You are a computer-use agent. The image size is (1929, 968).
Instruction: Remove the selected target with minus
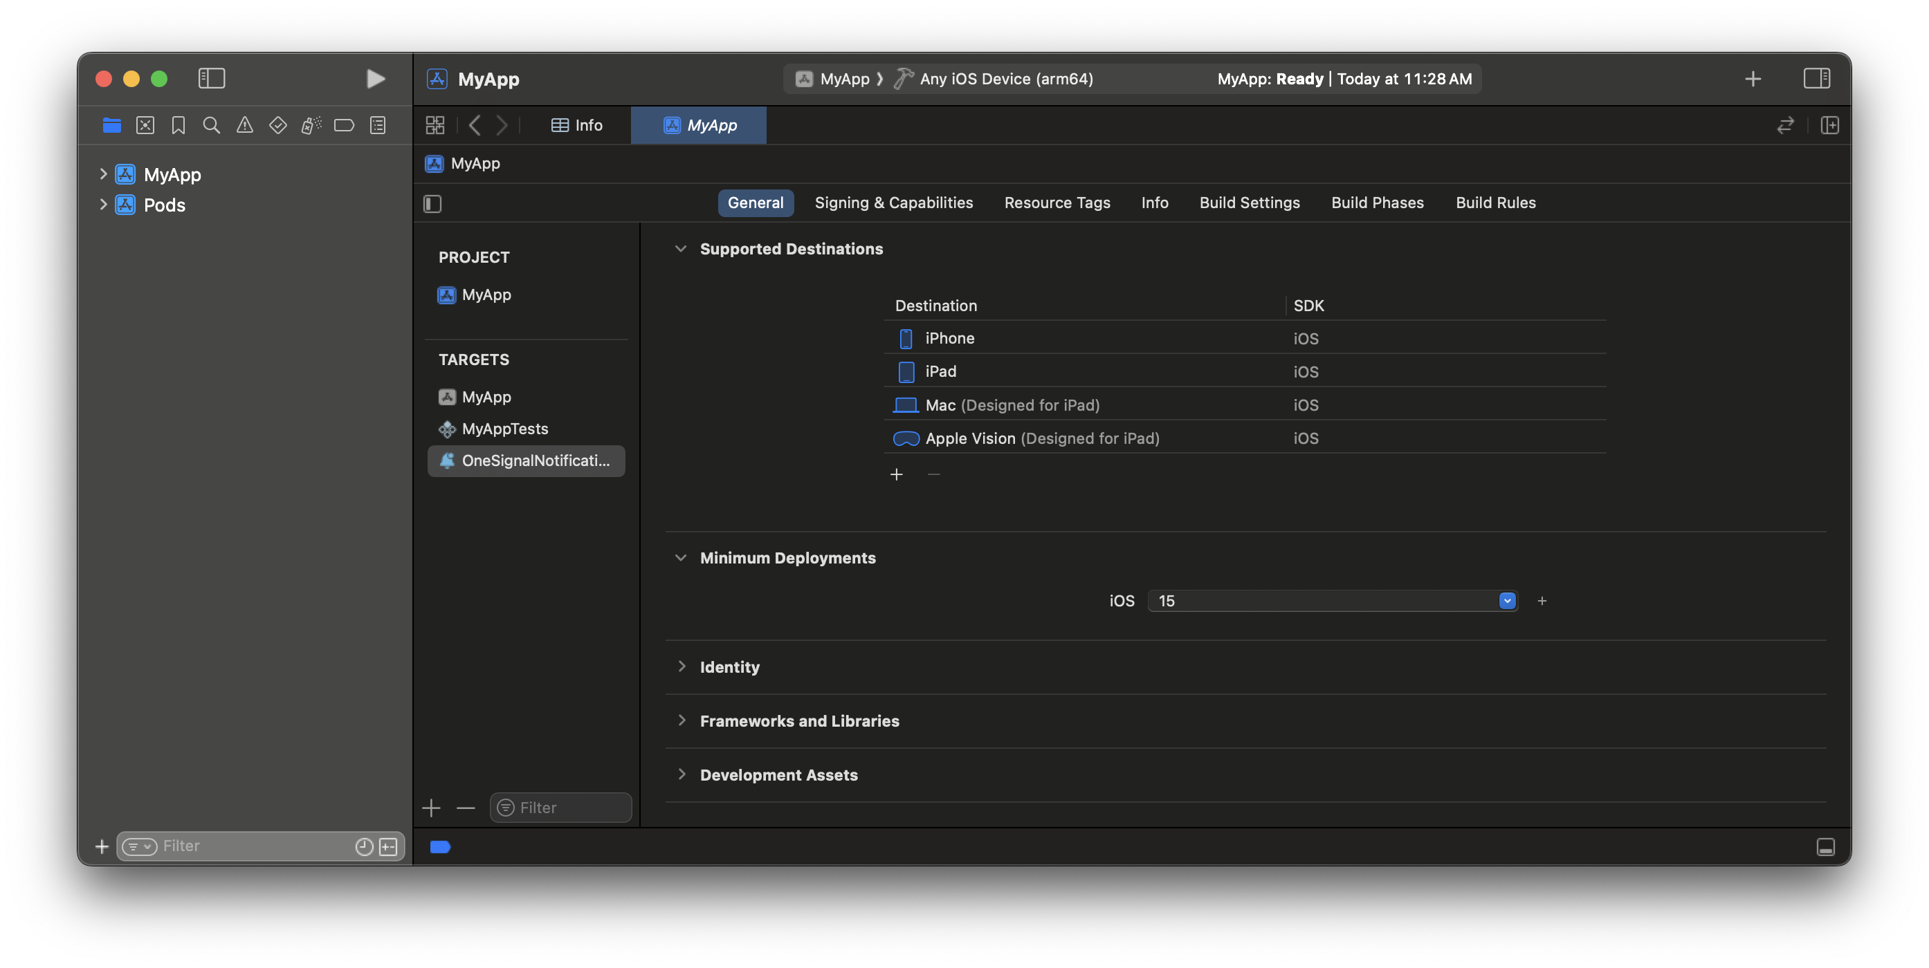coord(466,808)
